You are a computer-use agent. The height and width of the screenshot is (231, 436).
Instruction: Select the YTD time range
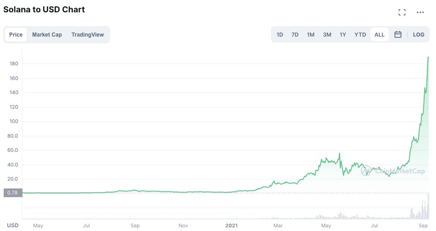(360, 35)
